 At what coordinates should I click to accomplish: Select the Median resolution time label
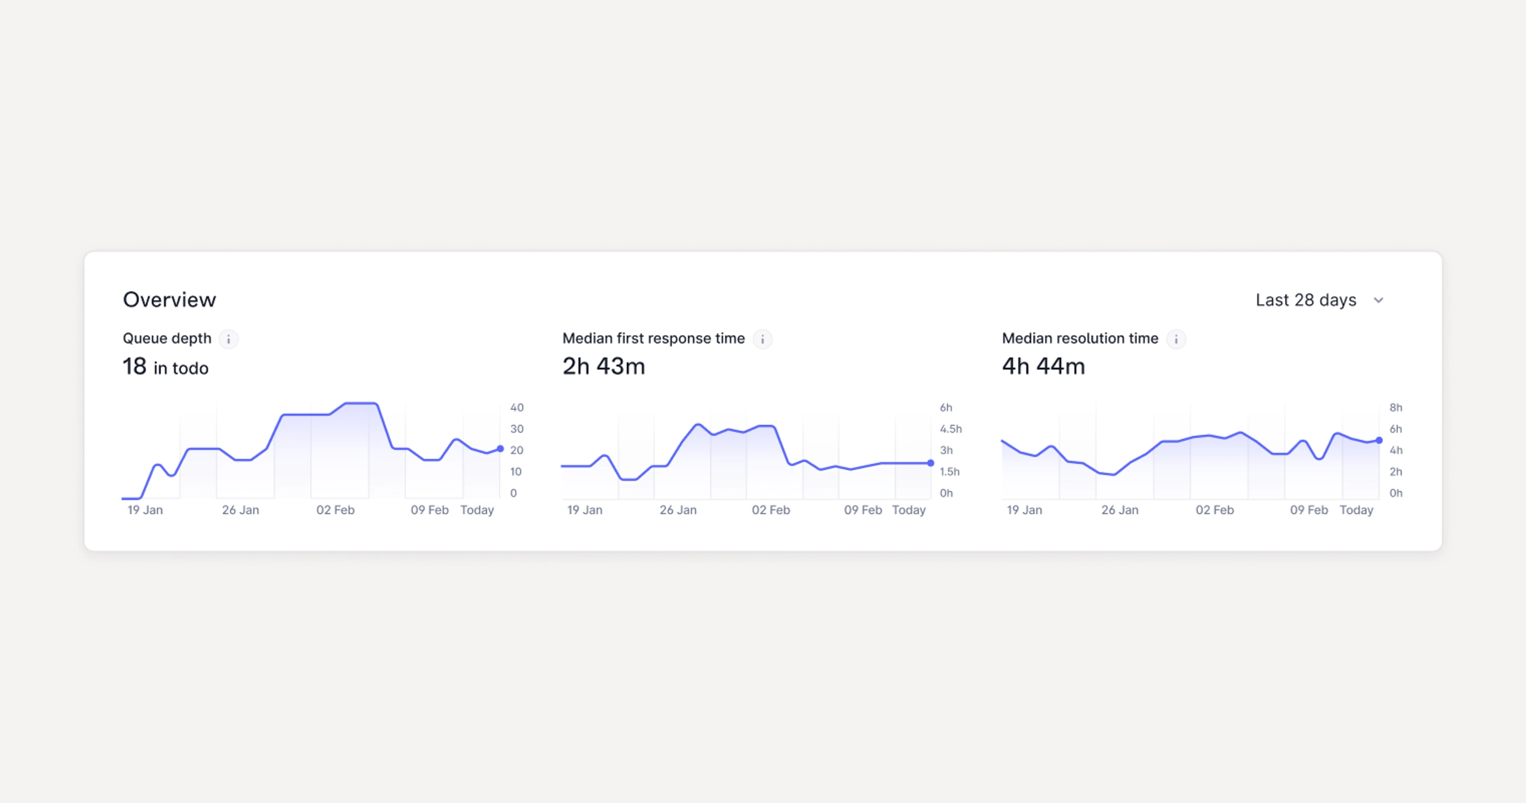pos(1080,338)
